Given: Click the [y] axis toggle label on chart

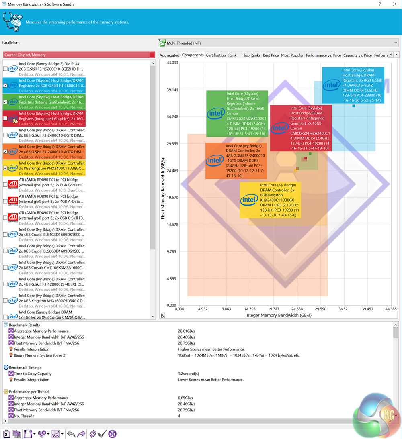Looking at the screenshot, I should coord(163,315).
